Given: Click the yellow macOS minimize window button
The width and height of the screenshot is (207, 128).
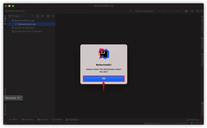Looking at the screenshot, I should (x=9, y=6).
